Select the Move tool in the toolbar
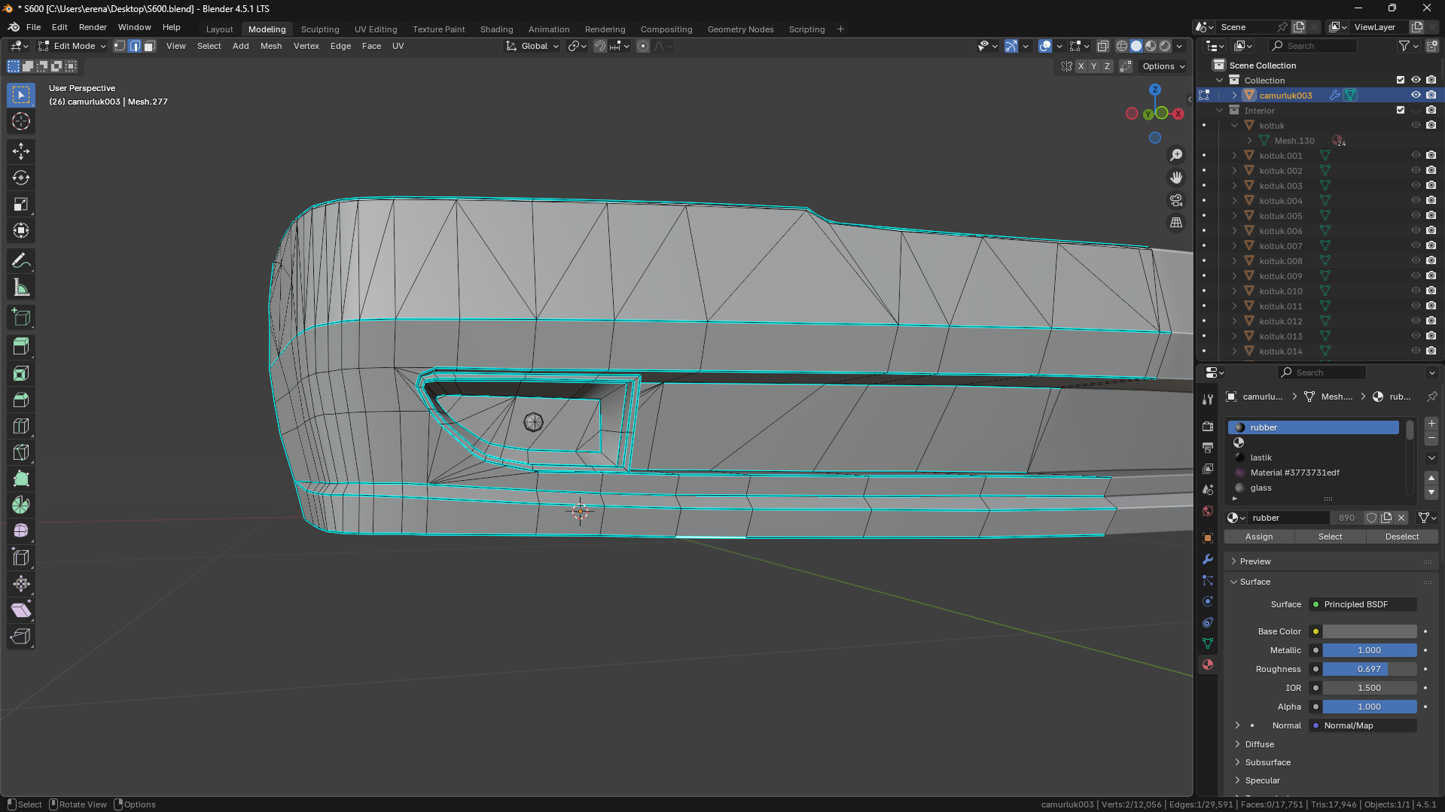The height and width of the screenshot is (812, 1445). pos(21,151)
